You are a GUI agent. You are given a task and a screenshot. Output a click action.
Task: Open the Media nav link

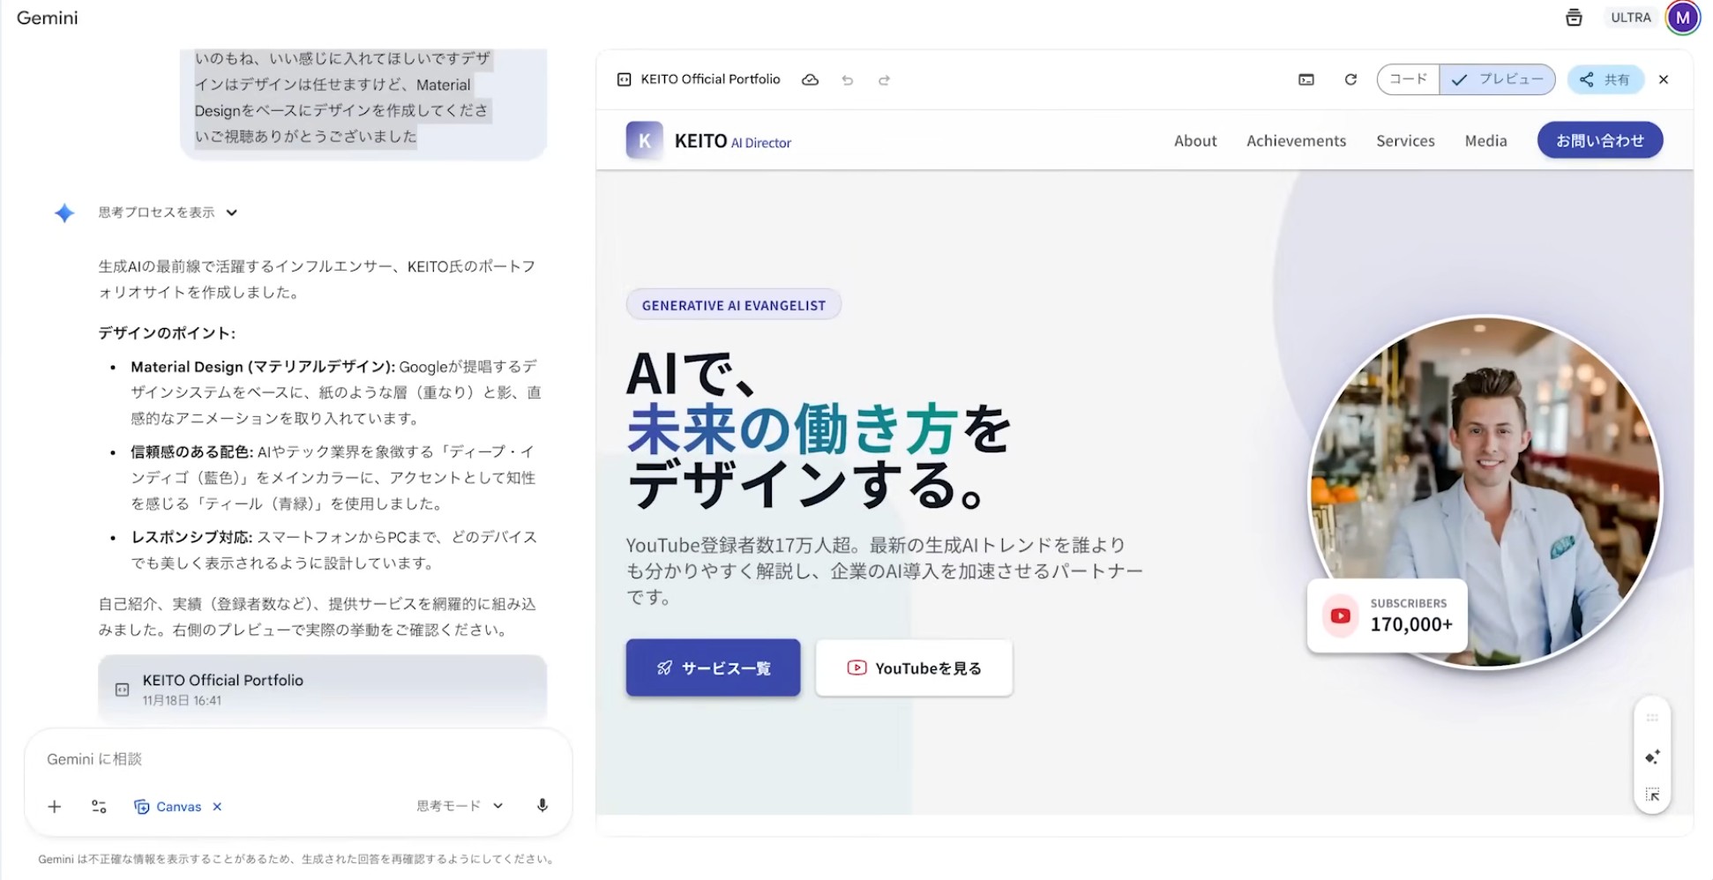point(1485,140)
